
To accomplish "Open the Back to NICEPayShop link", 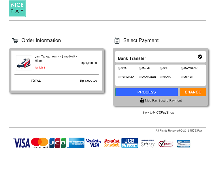I will click(x=159, y=112).
